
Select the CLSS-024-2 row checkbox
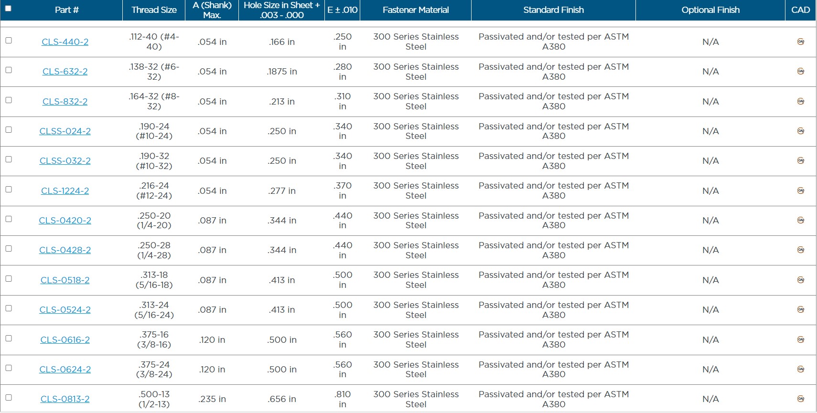click(x=9, y=129)
